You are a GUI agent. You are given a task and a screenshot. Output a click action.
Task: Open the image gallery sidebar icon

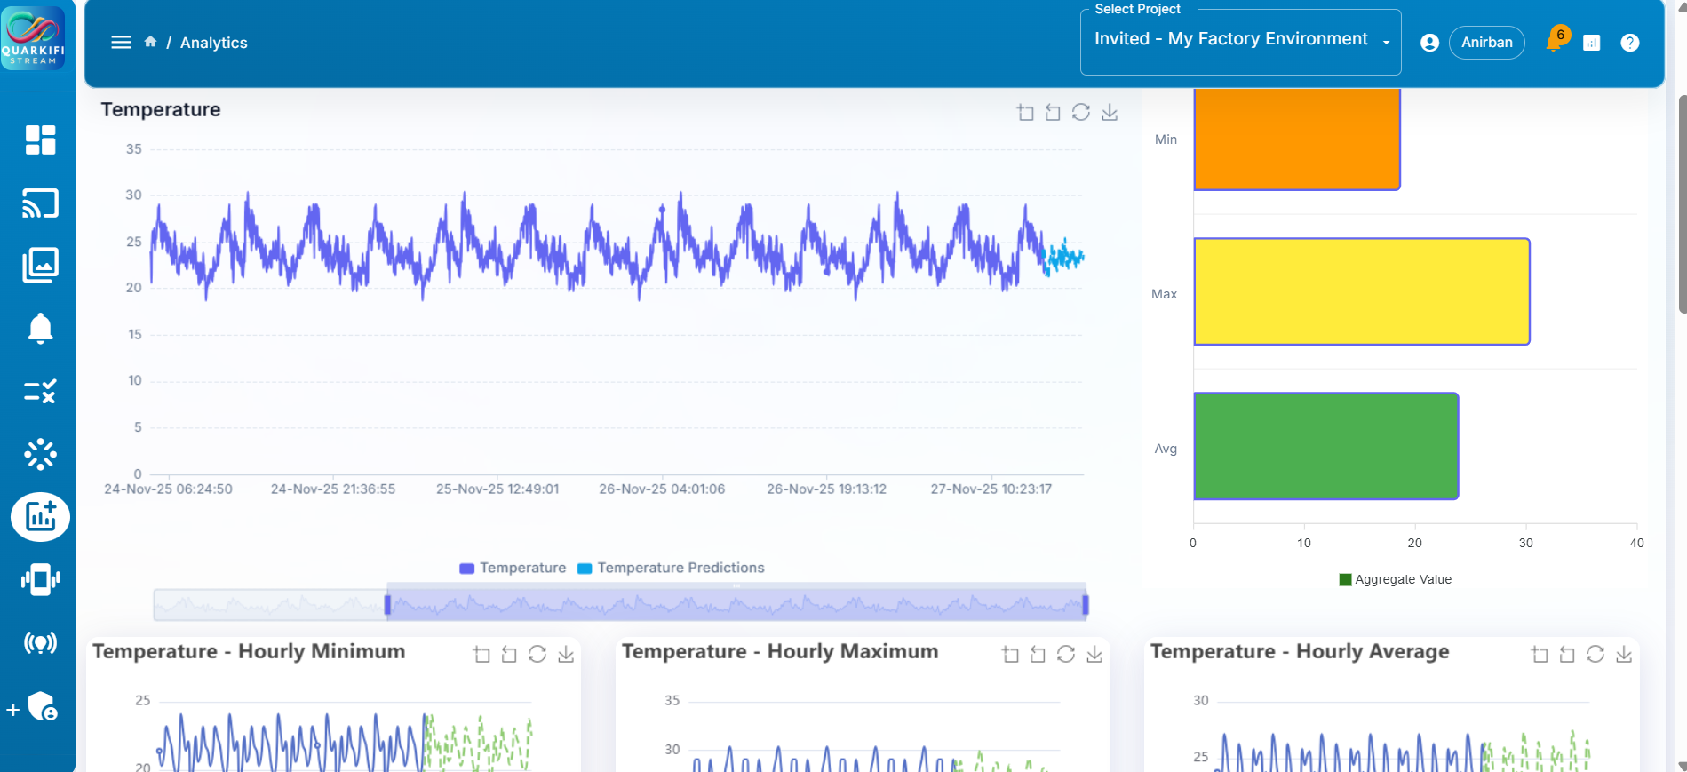pos(40,265)
